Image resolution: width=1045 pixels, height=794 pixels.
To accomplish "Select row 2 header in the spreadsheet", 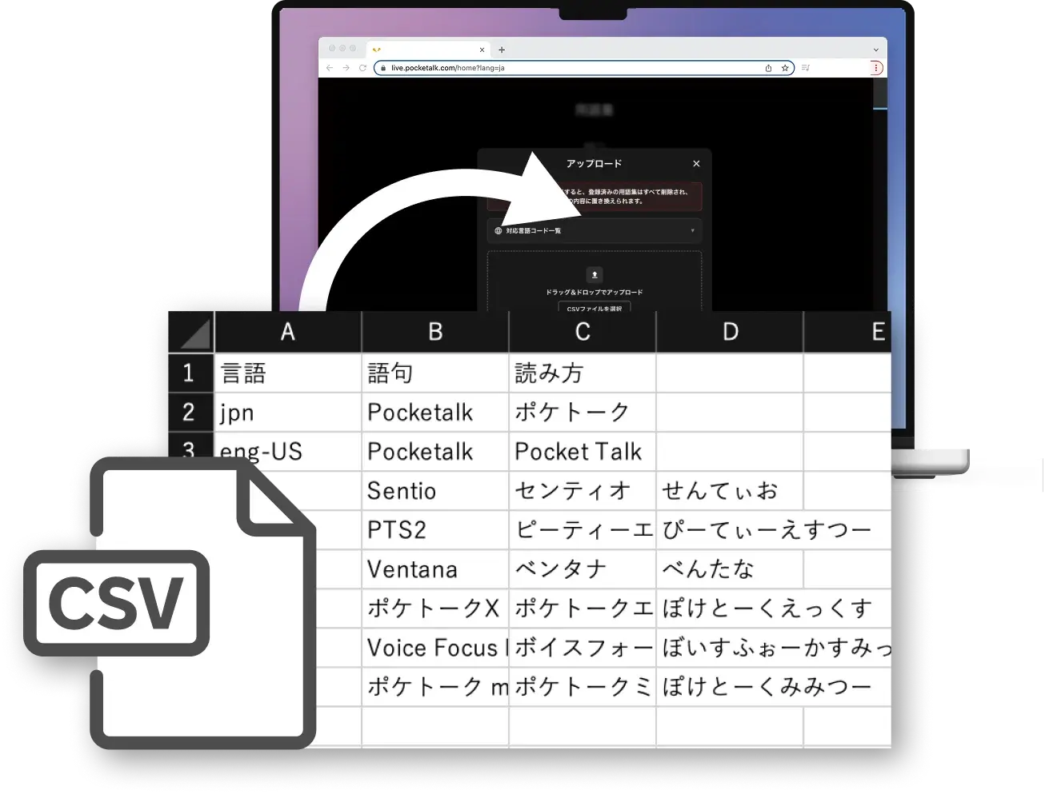I will pos(191,412).
